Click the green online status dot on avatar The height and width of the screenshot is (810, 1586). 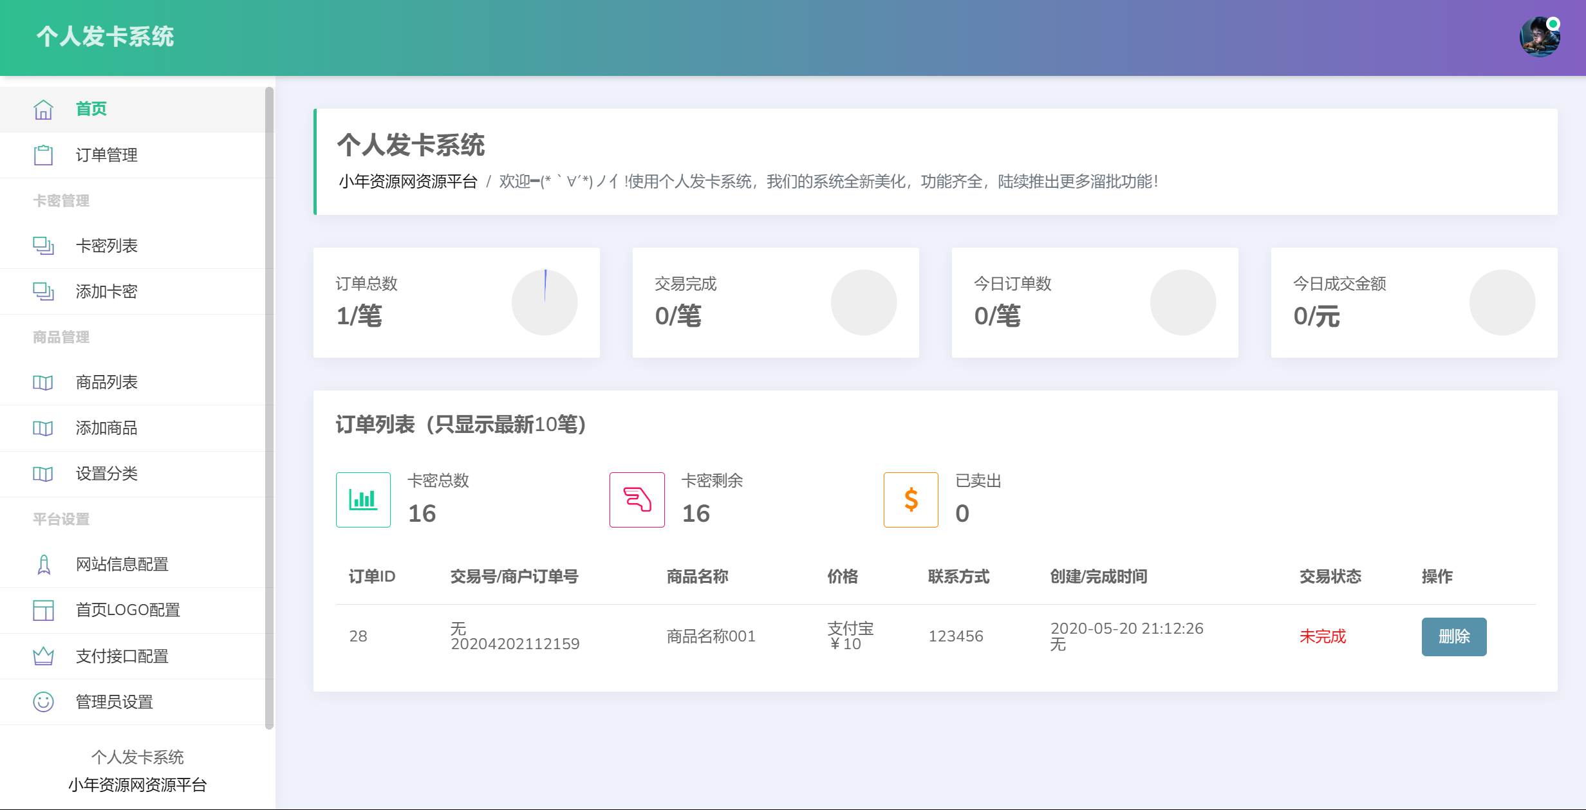pyautogui.click(x=1554, y=23)
